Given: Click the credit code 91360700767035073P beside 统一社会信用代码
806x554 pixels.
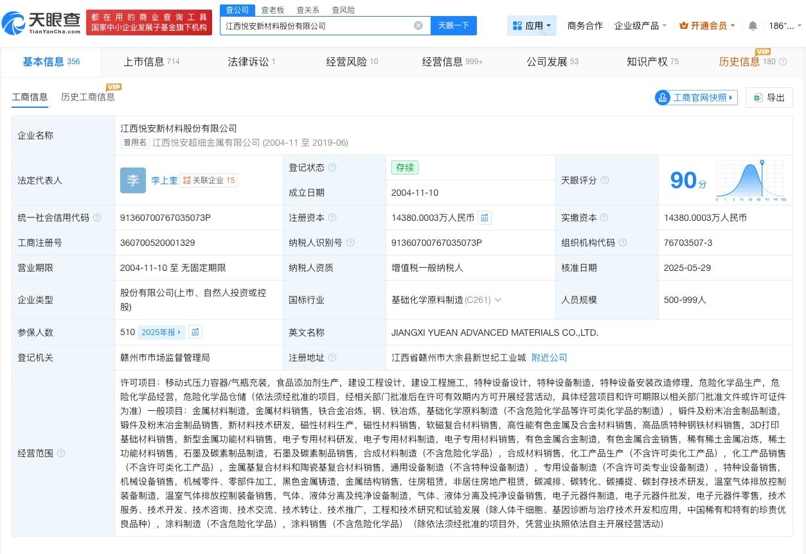Looking at the screenshot, I should [165, 218].
